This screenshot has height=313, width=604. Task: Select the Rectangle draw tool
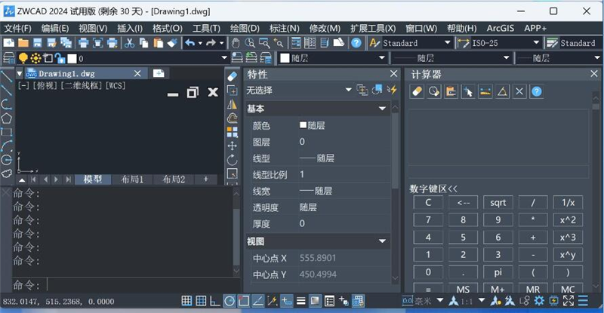(x=7, y=132)
